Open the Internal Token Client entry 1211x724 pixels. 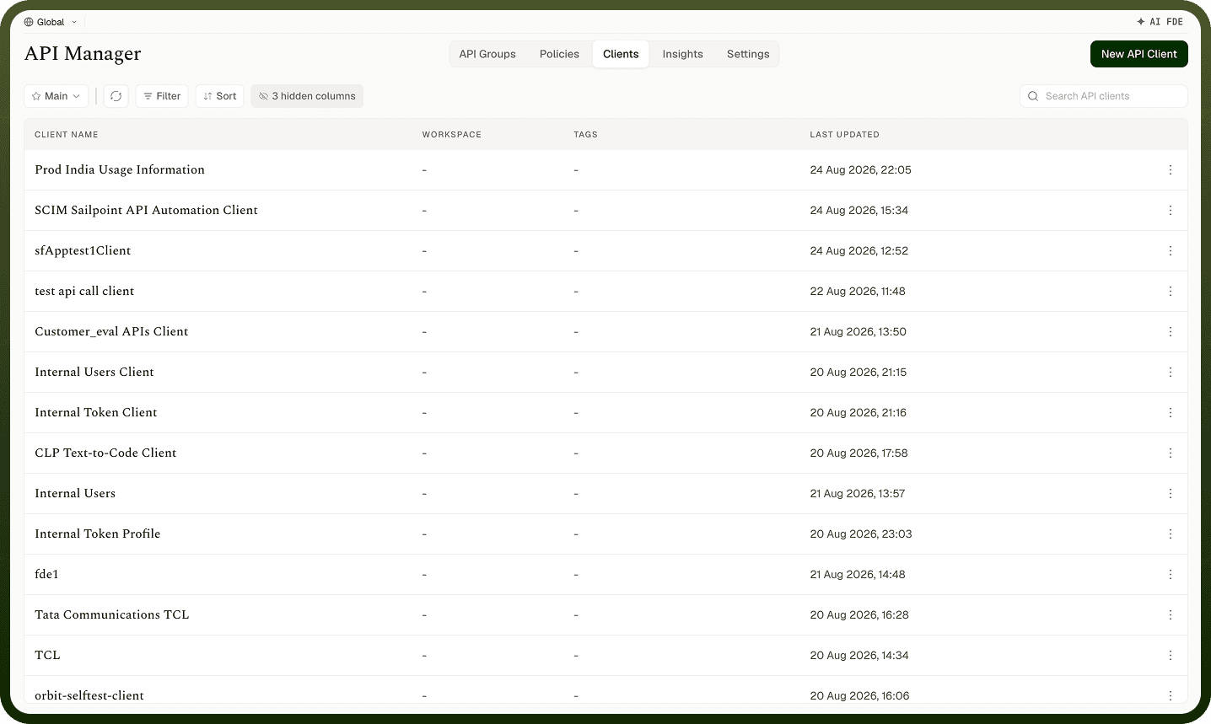pos(96,412)
